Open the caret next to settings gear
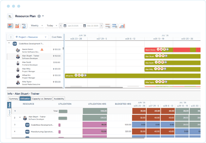This screenshot has height=143, width=206. click(43, 16)
